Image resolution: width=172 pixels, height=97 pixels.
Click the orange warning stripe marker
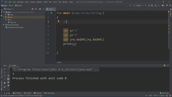click(x=169, y=26)
